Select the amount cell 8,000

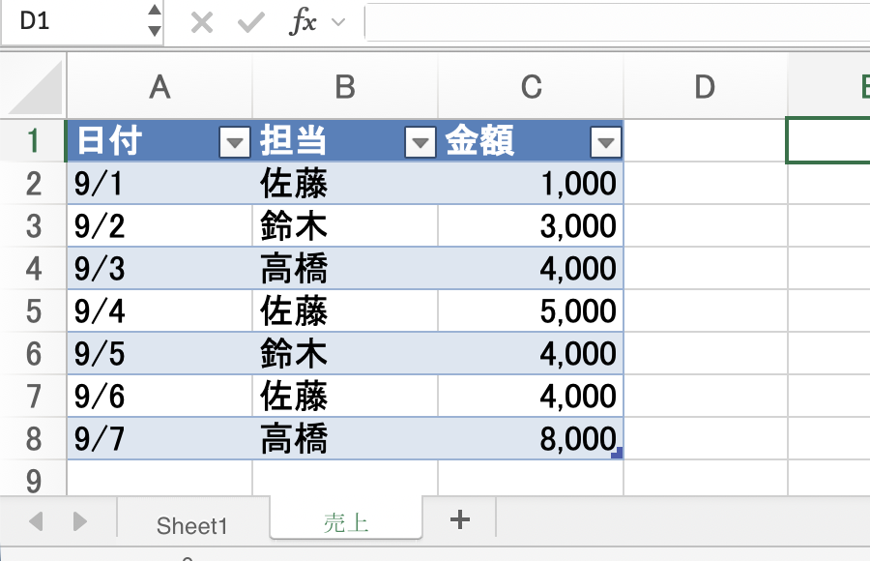tap(531, 439)
